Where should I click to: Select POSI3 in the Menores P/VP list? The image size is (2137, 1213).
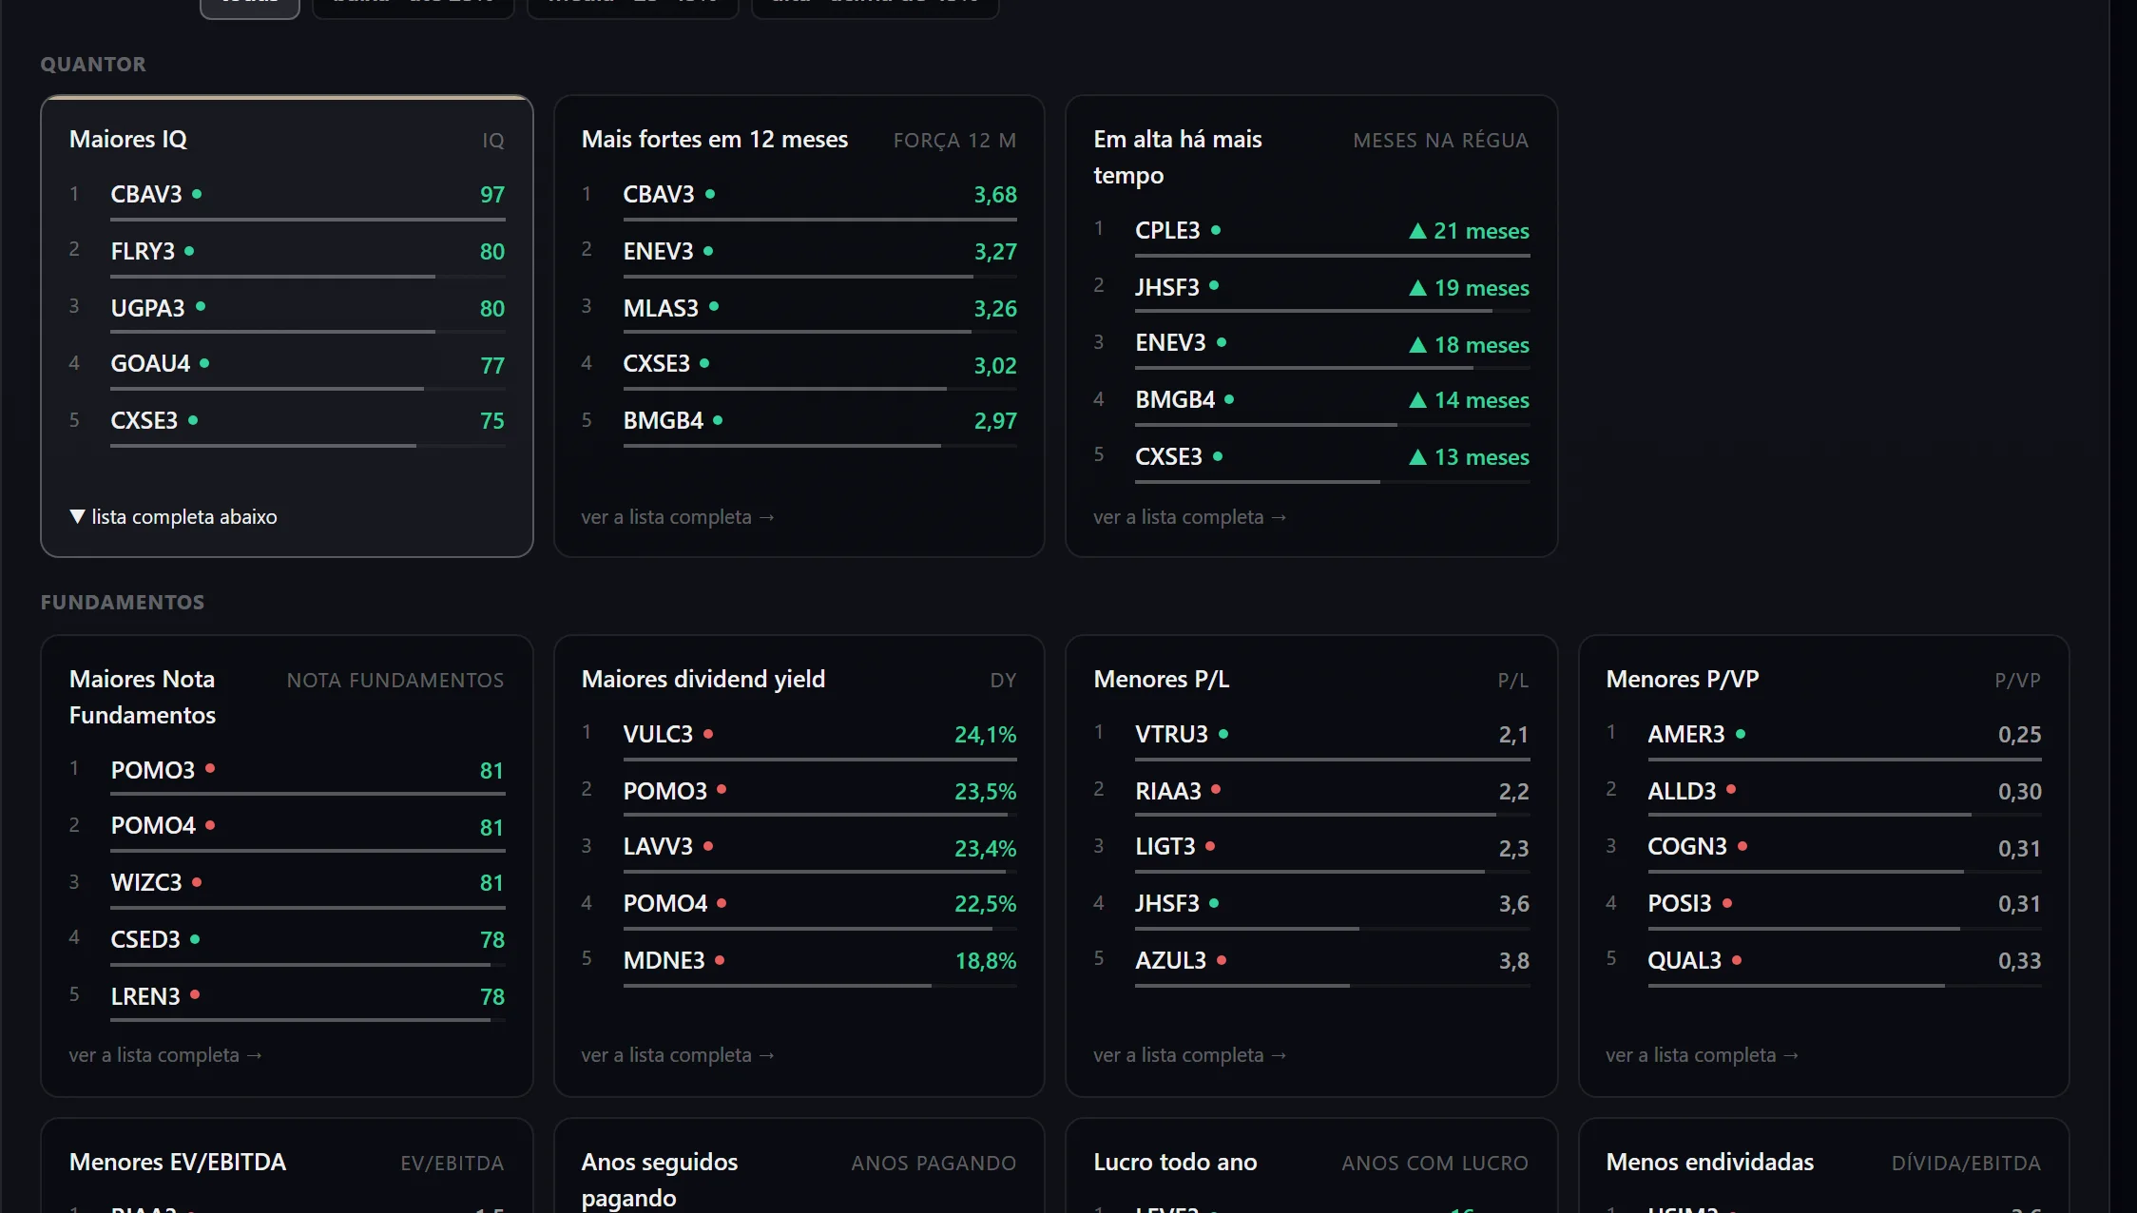(x=1679, y=903)
